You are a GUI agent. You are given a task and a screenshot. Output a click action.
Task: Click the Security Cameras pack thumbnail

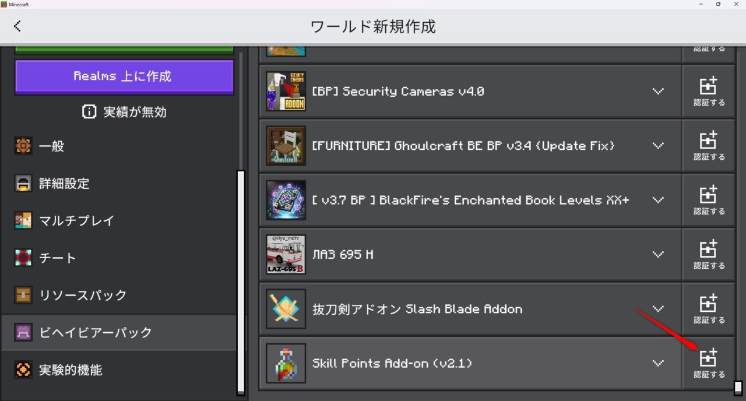pos(286,92)
